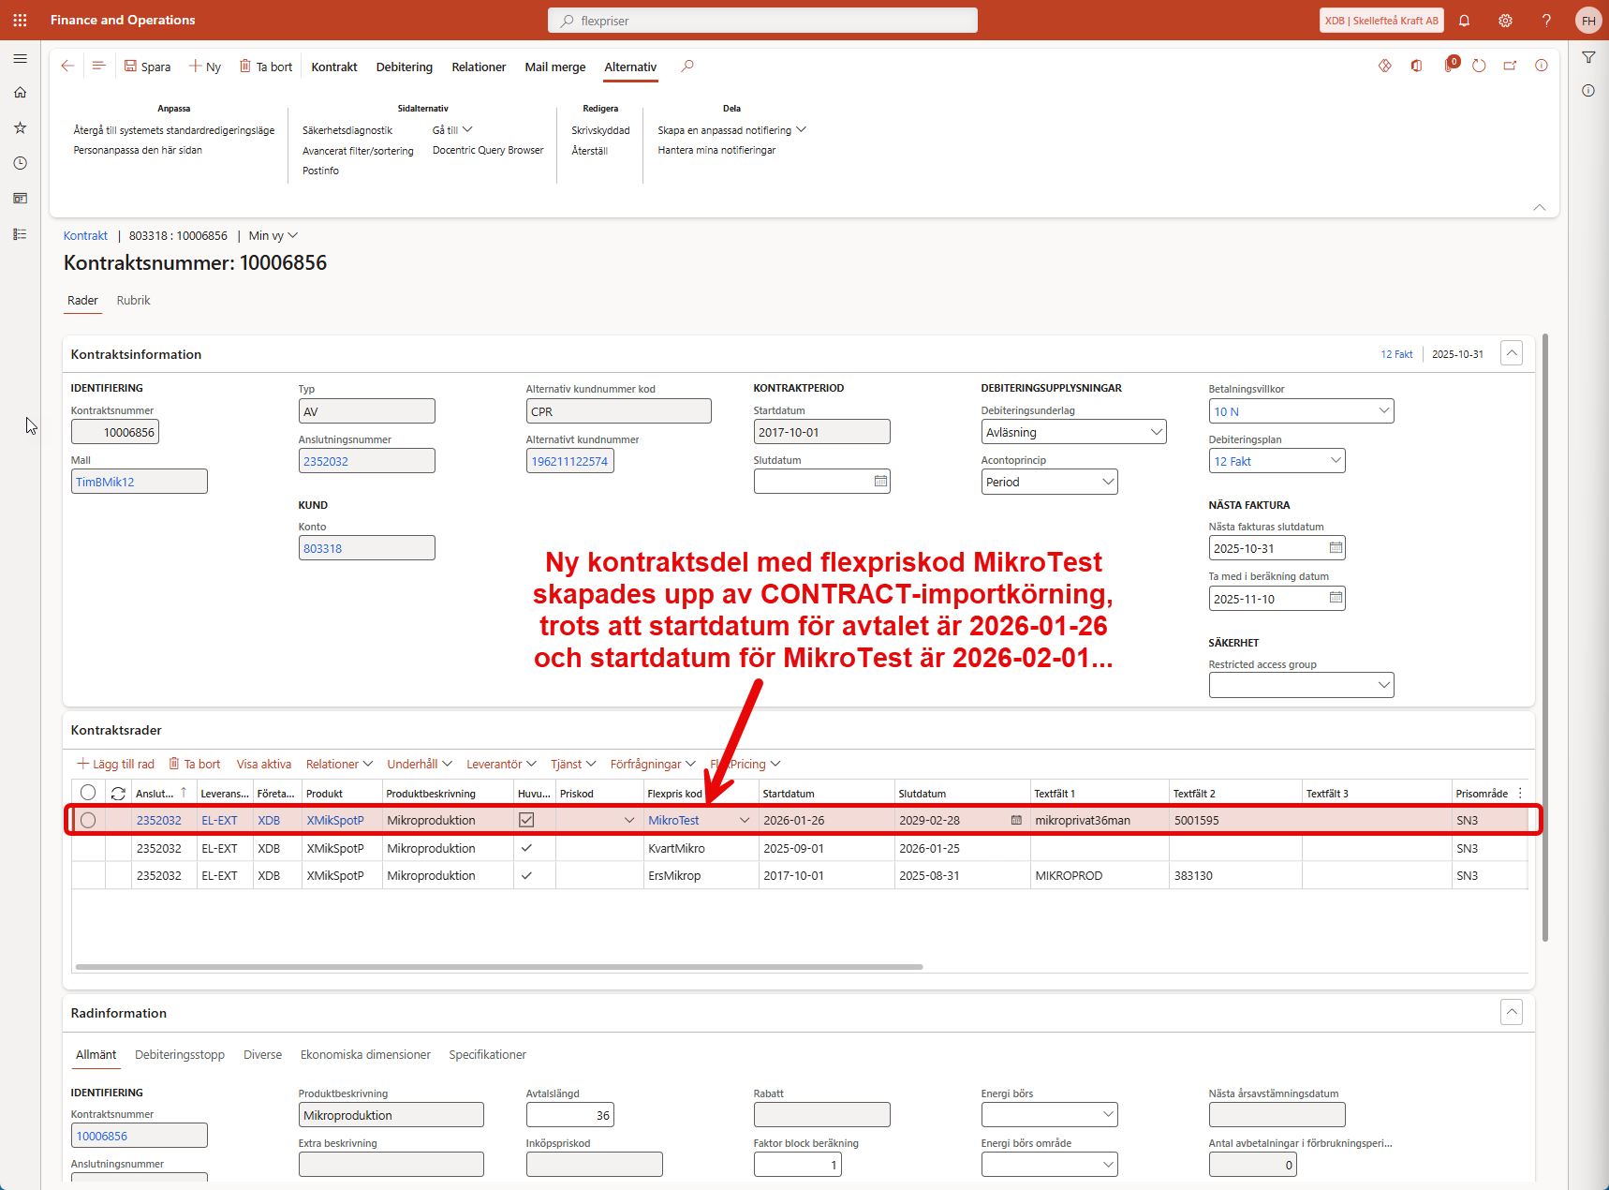
Task: Open the settings gear icon
Action: (x=1505, y=21)
